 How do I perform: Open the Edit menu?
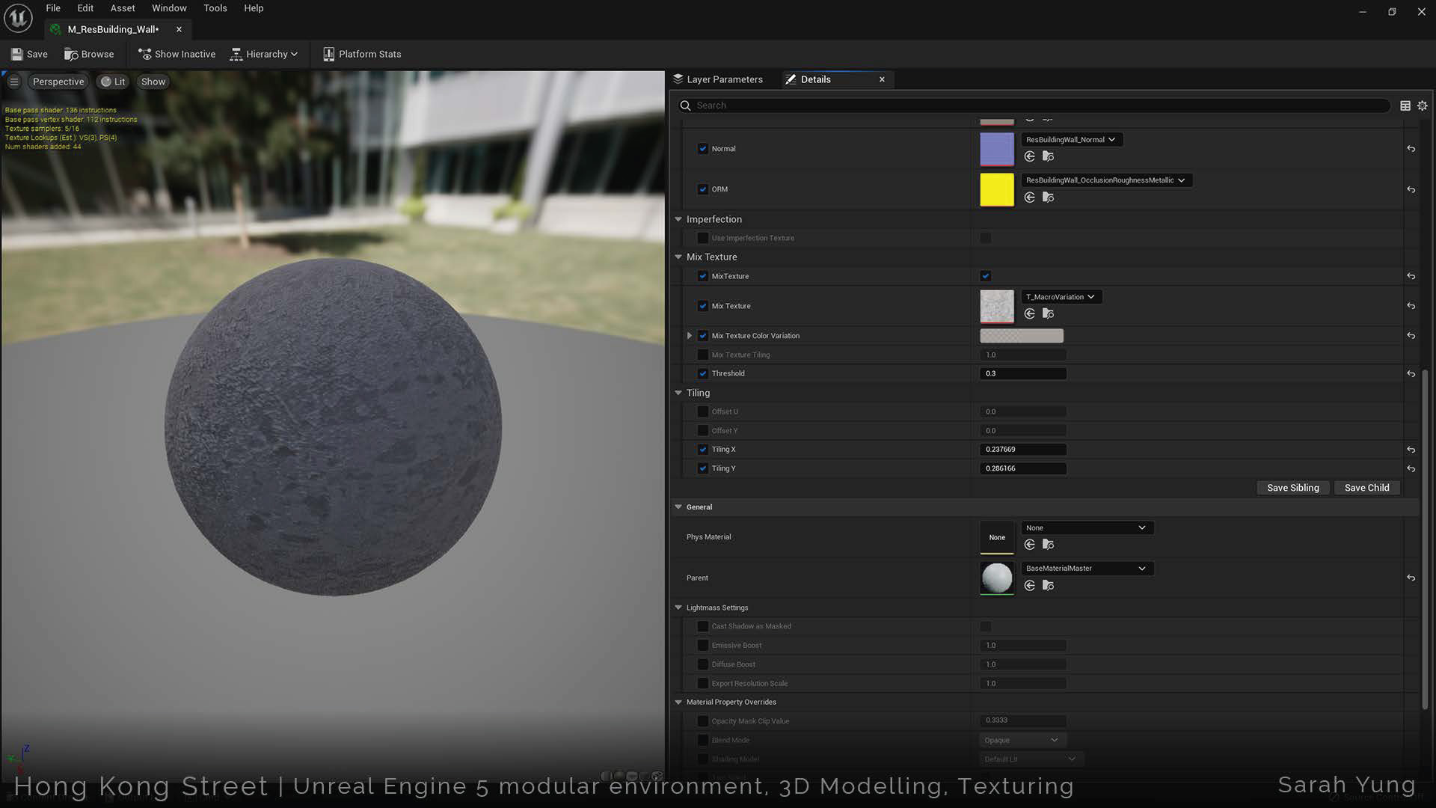click(x=85, y=8)
